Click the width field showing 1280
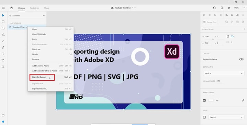This screenshot has width=247, height=125. 209,37
